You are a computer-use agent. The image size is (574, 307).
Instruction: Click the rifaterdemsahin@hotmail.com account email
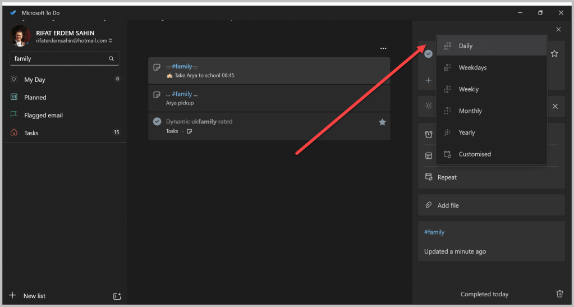pyautogui.click(x=71, y=40)
